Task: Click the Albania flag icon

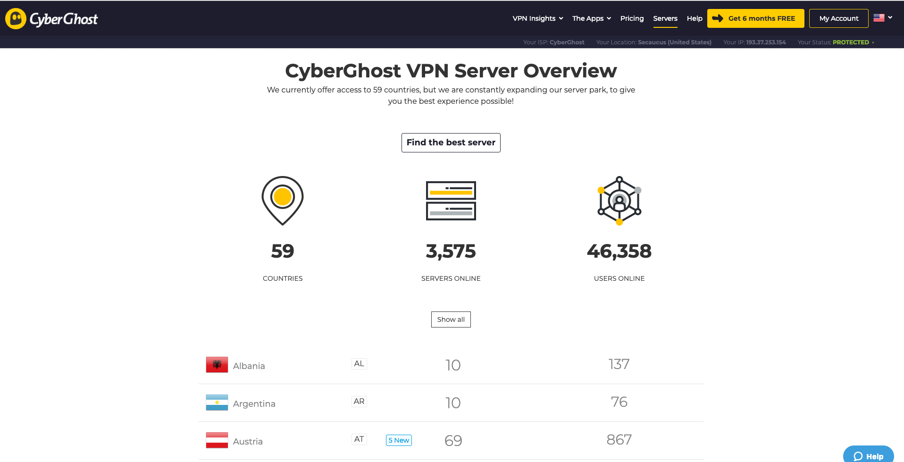Action: click(217, 365)
